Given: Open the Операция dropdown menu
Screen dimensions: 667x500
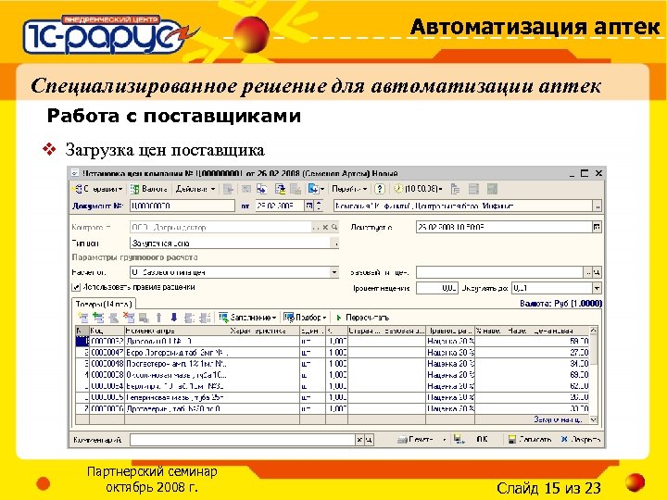Looking at the screenshot, I should pyautogui.click(x=98, y=189).
